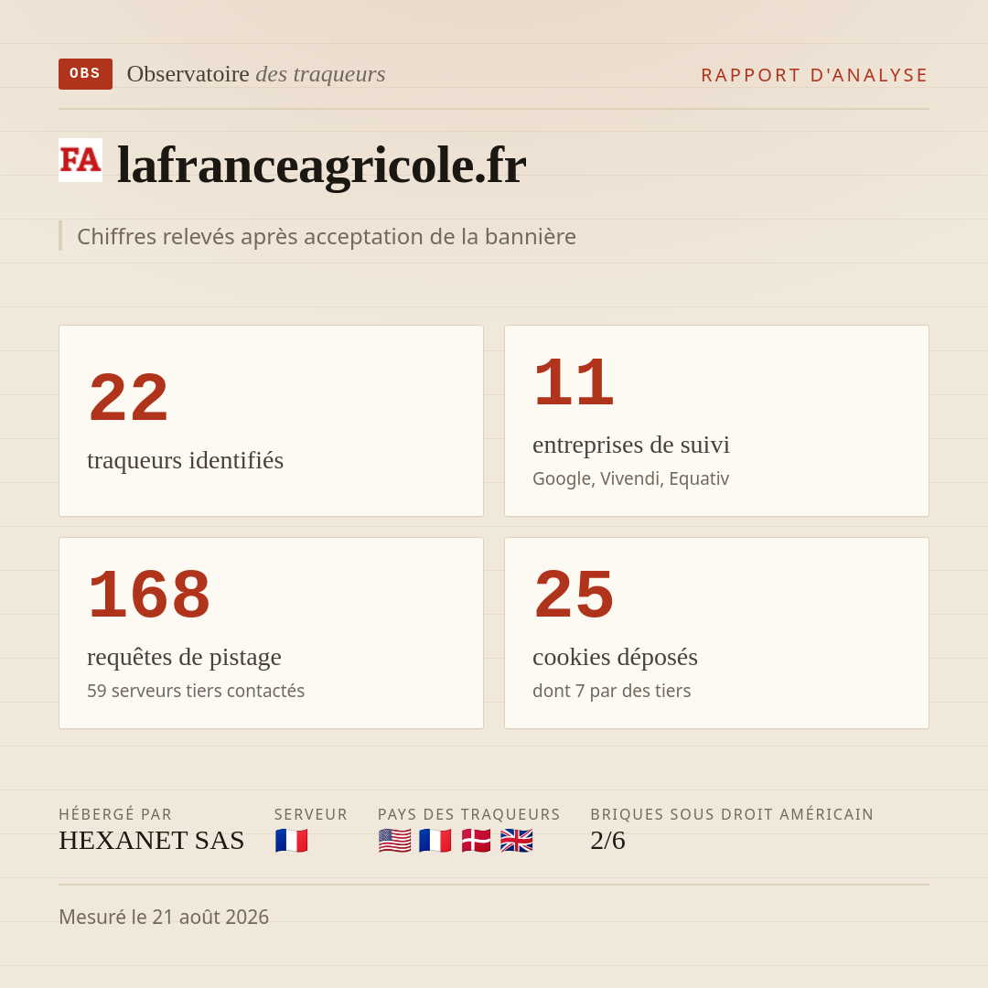
Task: Click the cookies déposés label
Action: tap(615, 657)
